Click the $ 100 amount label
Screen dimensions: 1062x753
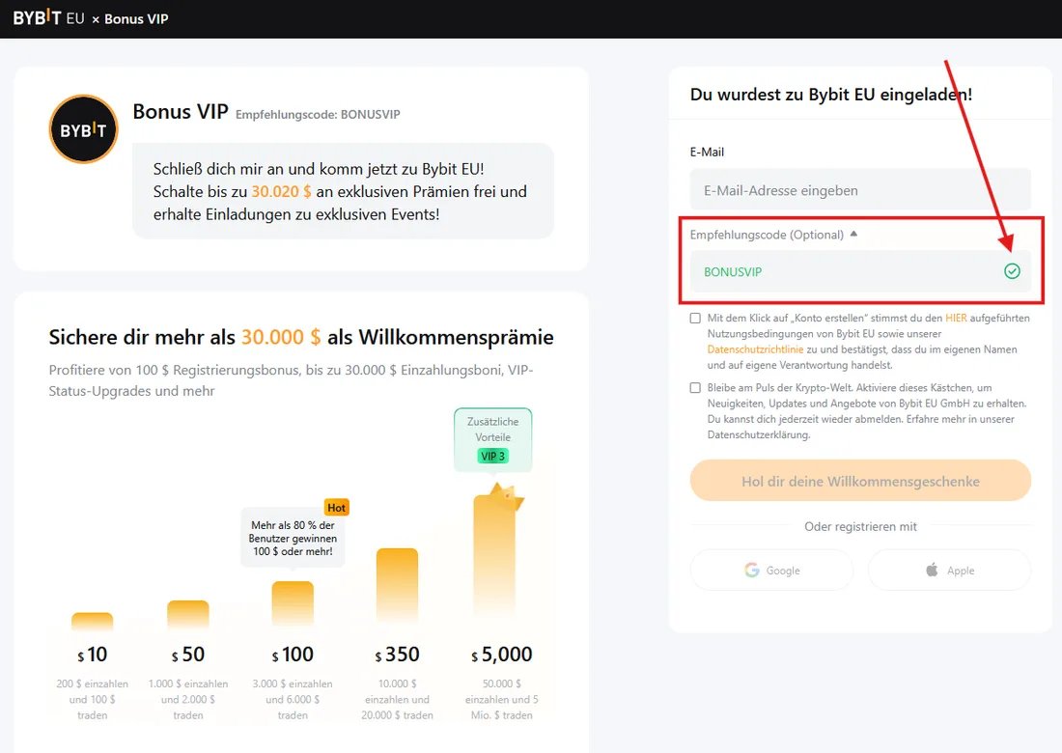point(293,655)
